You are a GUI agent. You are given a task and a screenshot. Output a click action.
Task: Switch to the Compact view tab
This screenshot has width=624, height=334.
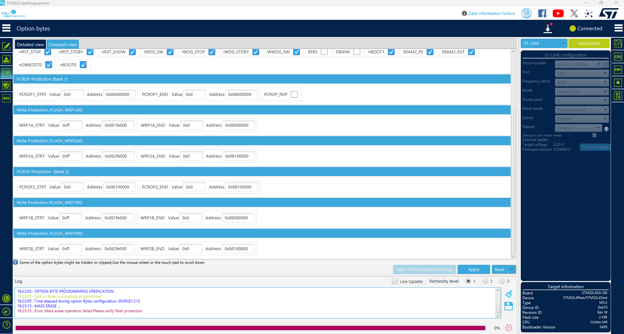pyautogui.click(x=63, y=45)
